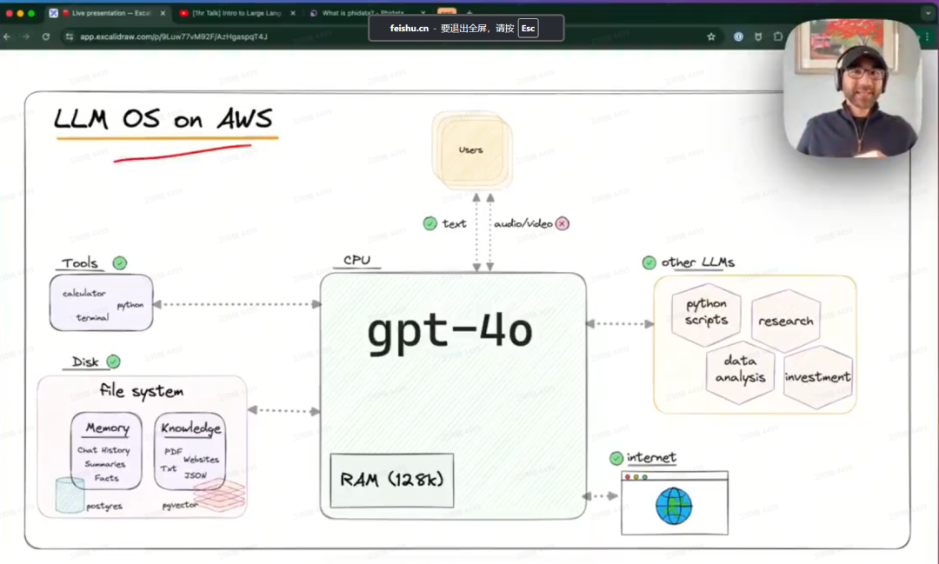Click the 'python scripts' hexagon
Viewport: 939px width, 564px height.
click(707, 315)
